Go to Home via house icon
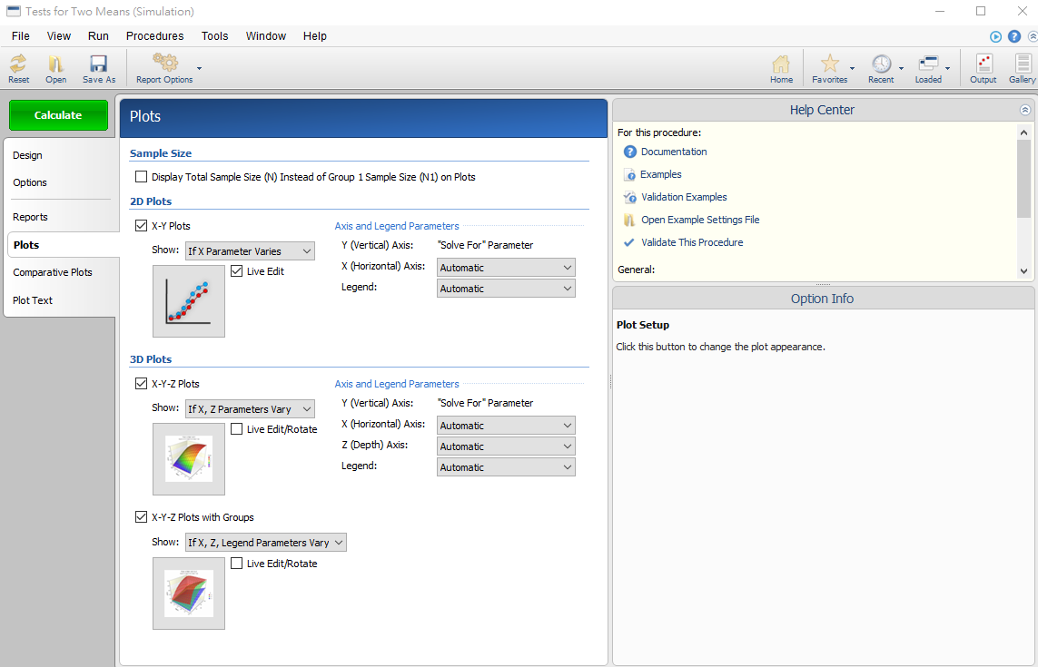 [781, 64]
